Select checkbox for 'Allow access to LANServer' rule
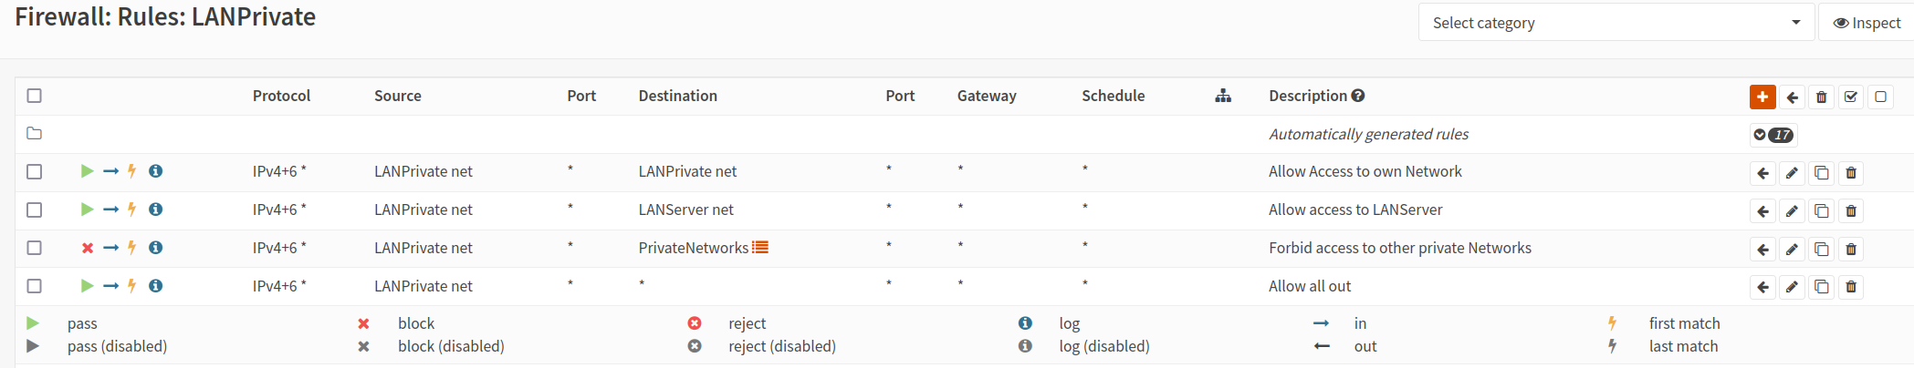 point(35,210)
